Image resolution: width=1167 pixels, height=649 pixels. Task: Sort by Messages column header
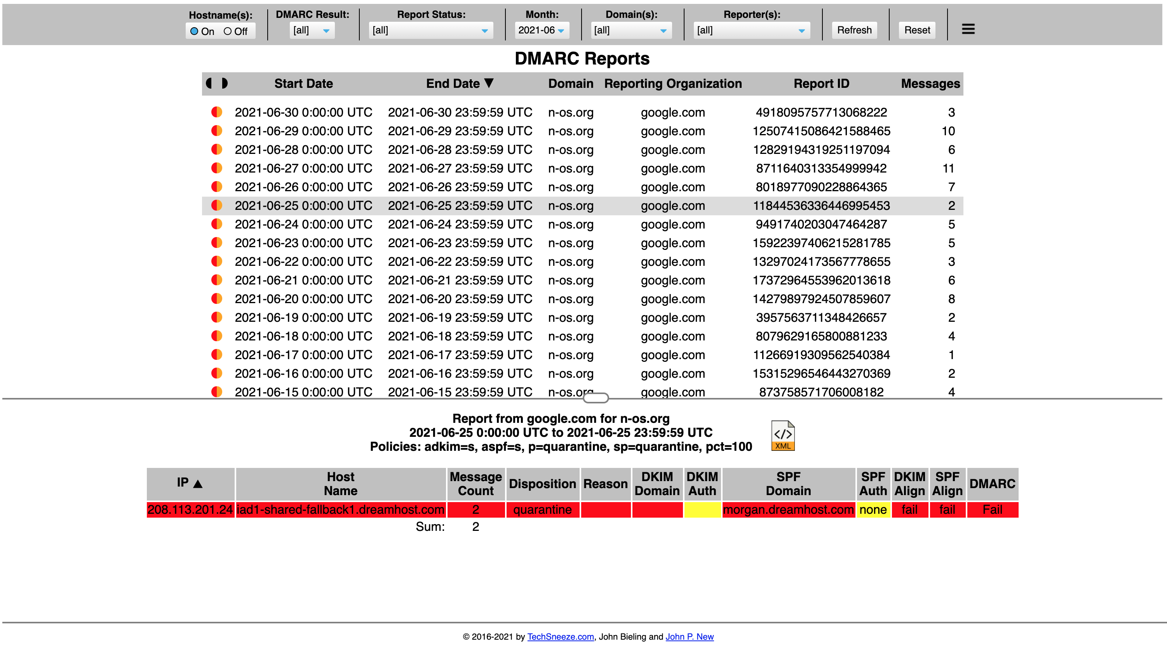[930, 84]
